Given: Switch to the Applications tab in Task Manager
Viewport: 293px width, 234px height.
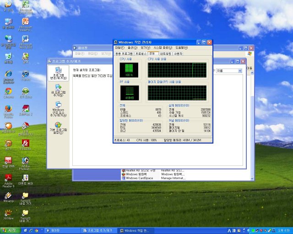Looking at the screenshot, I should point(124,54).
